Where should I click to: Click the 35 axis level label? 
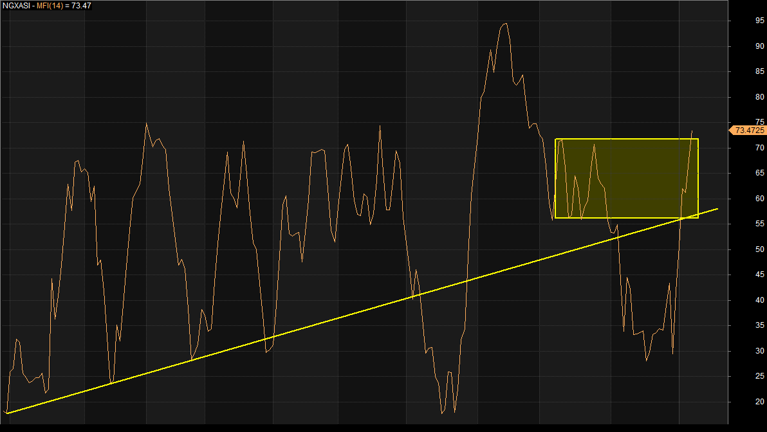[760, 325]
